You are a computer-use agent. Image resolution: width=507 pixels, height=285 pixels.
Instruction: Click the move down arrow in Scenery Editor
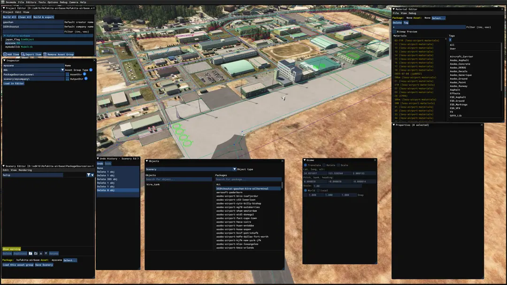point(46,254)
